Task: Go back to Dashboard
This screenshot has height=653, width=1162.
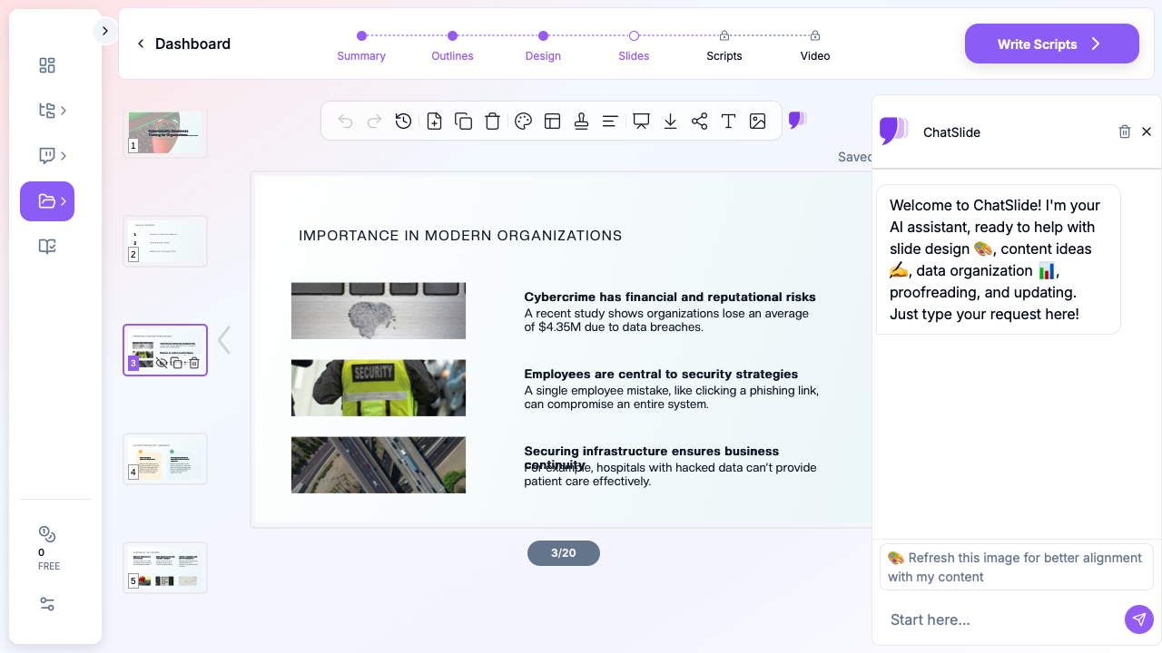Action: point(183,44)
